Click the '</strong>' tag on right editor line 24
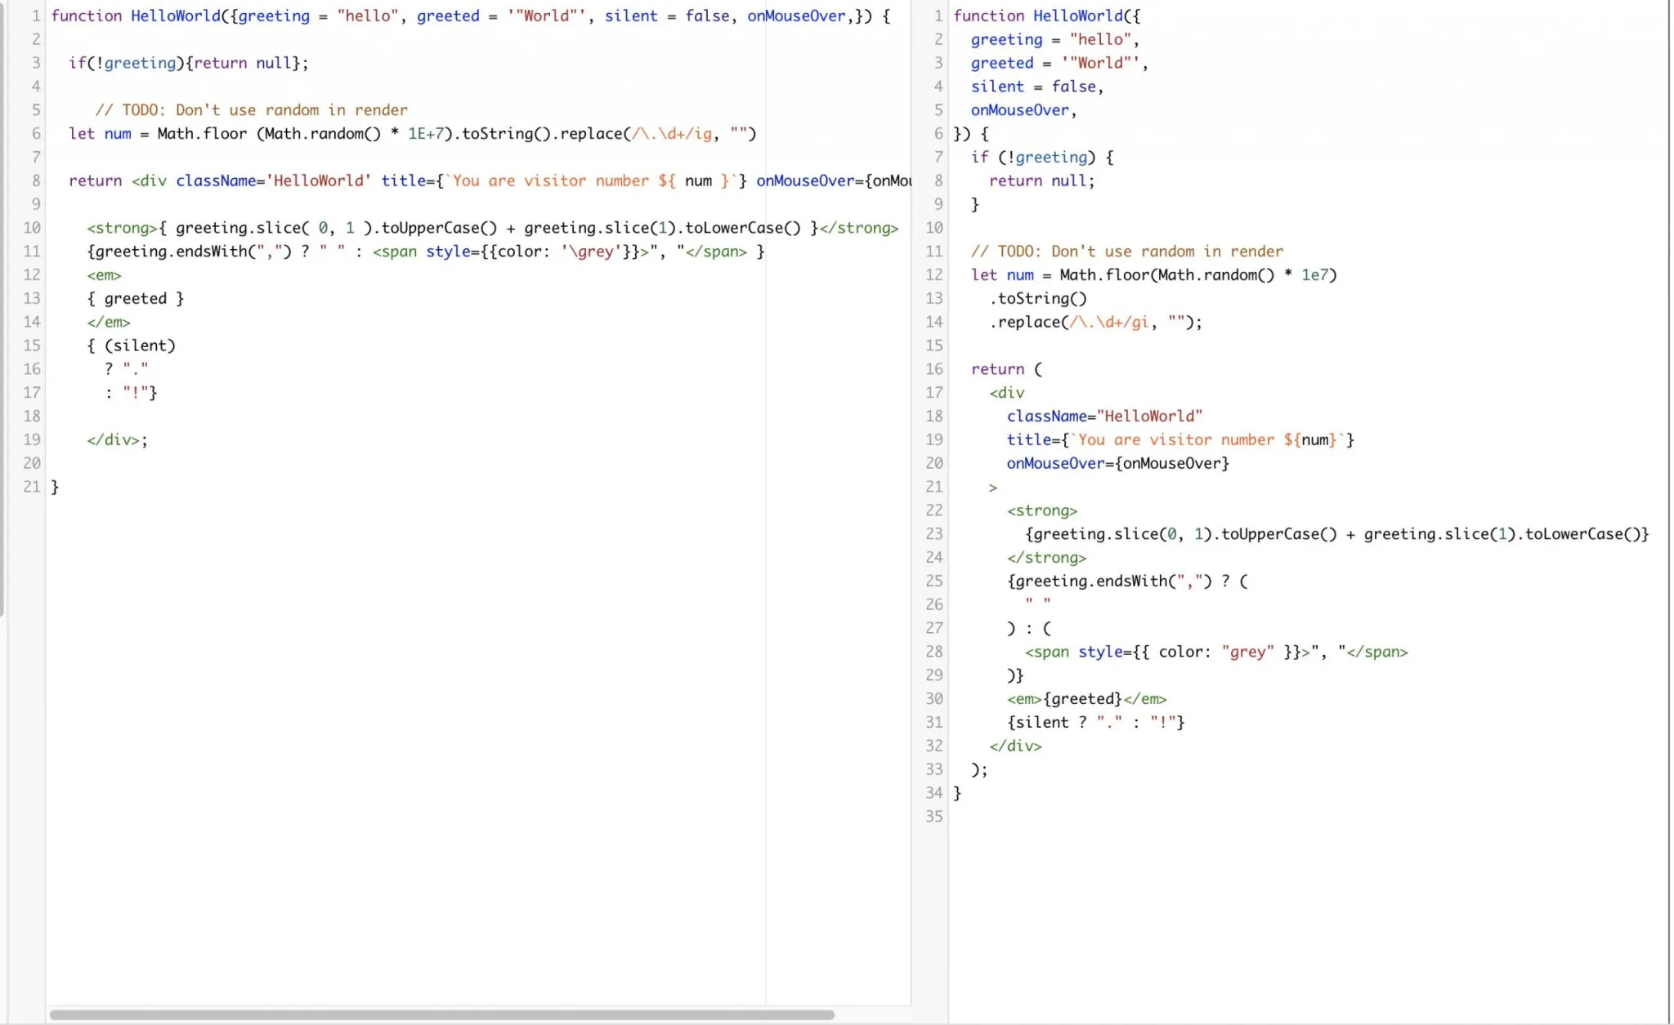The image size is (1674, 1025). coord(1047,558)
